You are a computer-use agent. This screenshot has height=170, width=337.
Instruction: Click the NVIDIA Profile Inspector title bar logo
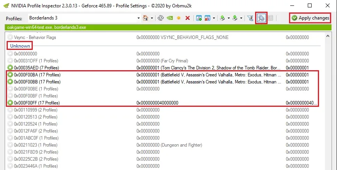(6, 5)
